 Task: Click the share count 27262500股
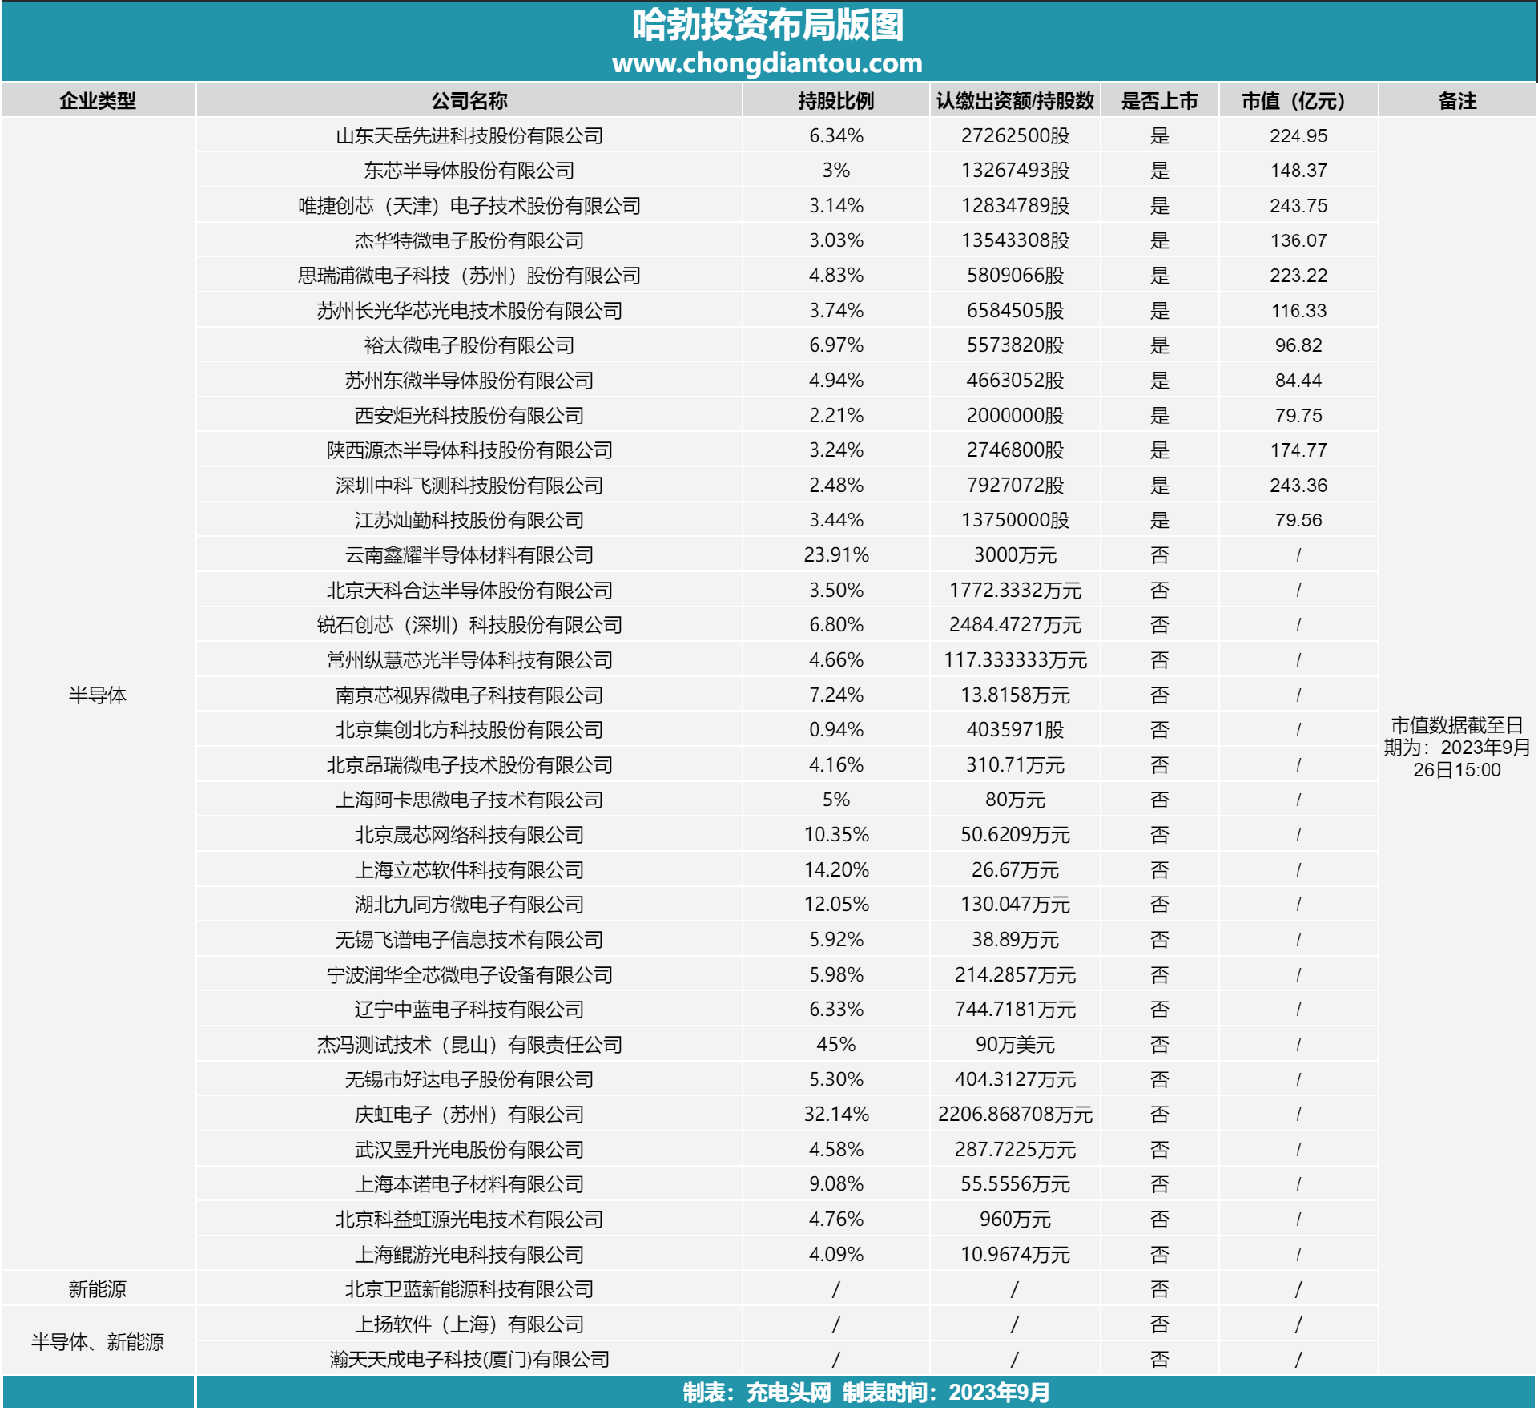point(1015,135)
